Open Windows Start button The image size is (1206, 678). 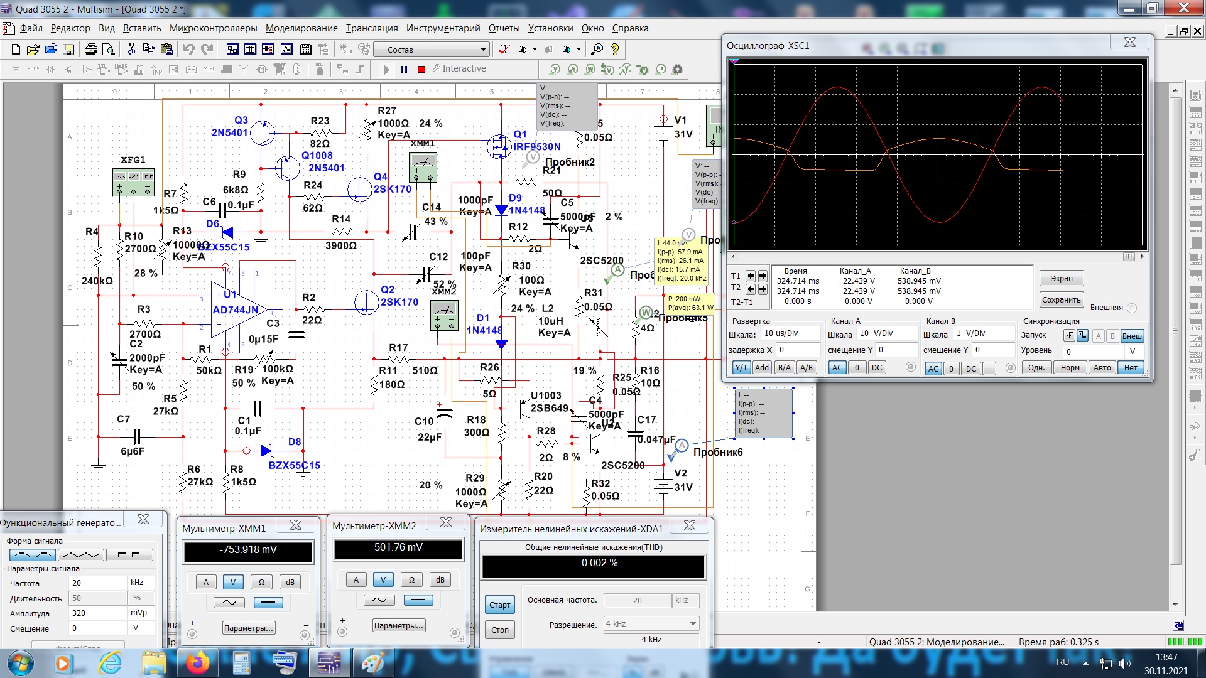point(20,663)
